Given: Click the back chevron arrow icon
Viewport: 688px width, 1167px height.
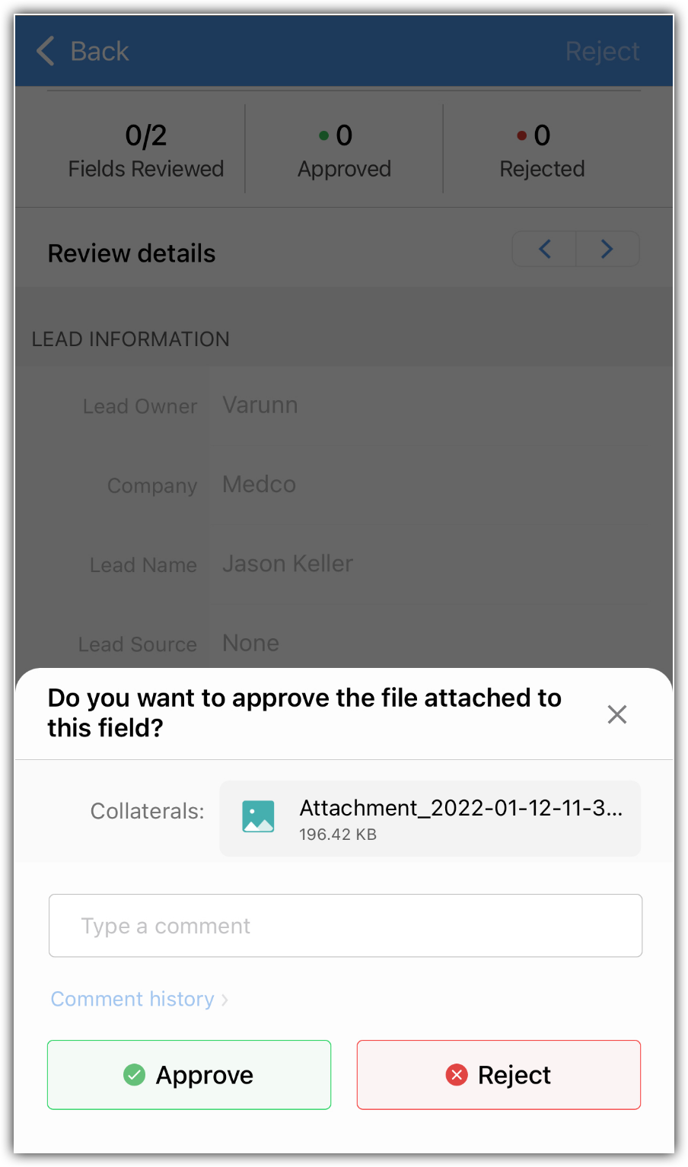Looking at the screenshot, I should 46,51.
